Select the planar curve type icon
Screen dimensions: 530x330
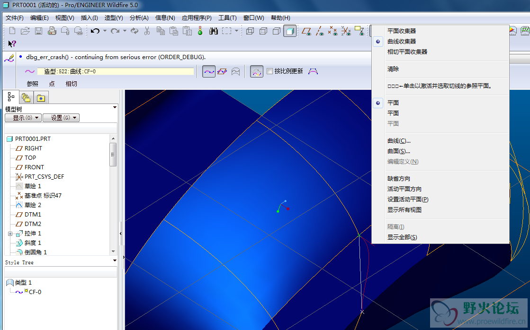(x=222, y=71)
